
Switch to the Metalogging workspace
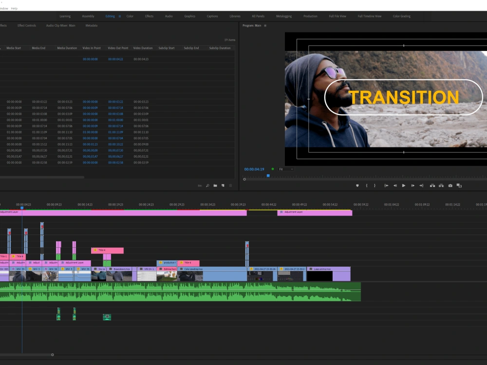coord(284,16)
